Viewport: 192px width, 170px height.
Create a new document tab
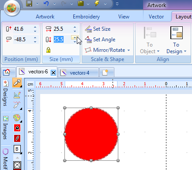[x=105, y=72]
